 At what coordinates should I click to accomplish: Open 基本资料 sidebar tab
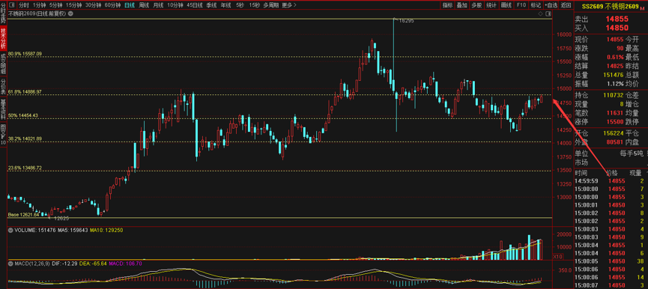point(3,110)
